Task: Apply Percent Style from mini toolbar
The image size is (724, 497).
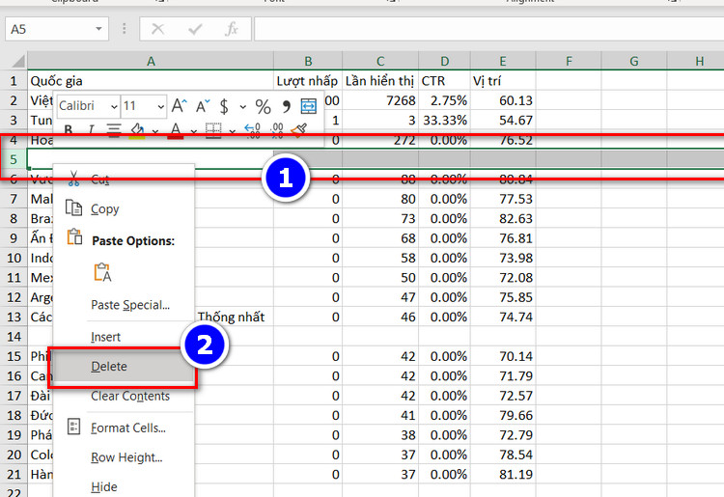Action: click(264, 106)
